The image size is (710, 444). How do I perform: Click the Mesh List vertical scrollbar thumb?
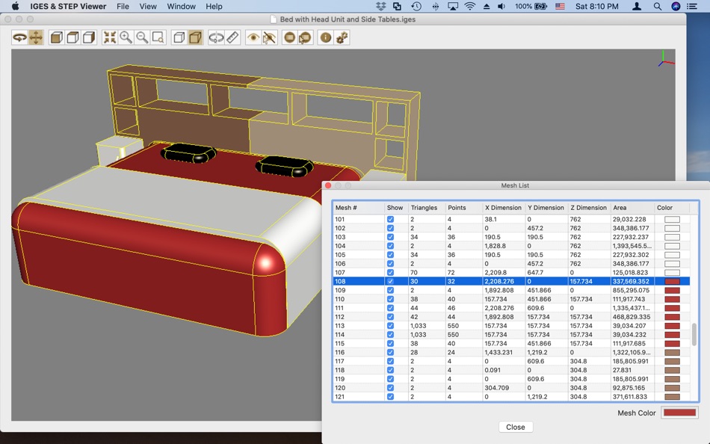coord(694,335)
